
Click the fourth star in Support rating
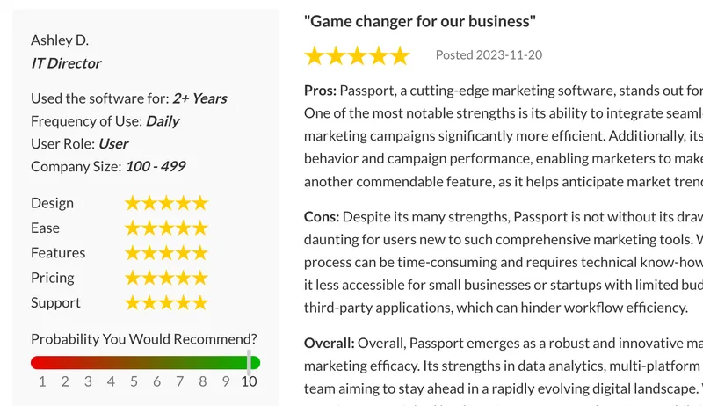184,303
